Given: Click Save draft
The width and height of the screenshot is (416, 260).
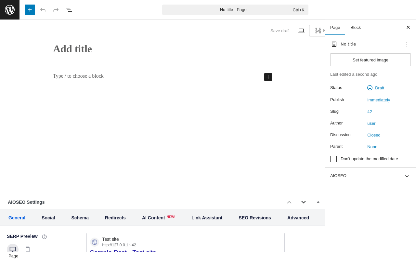Looking at the screenshot, I should click(280, 31).
